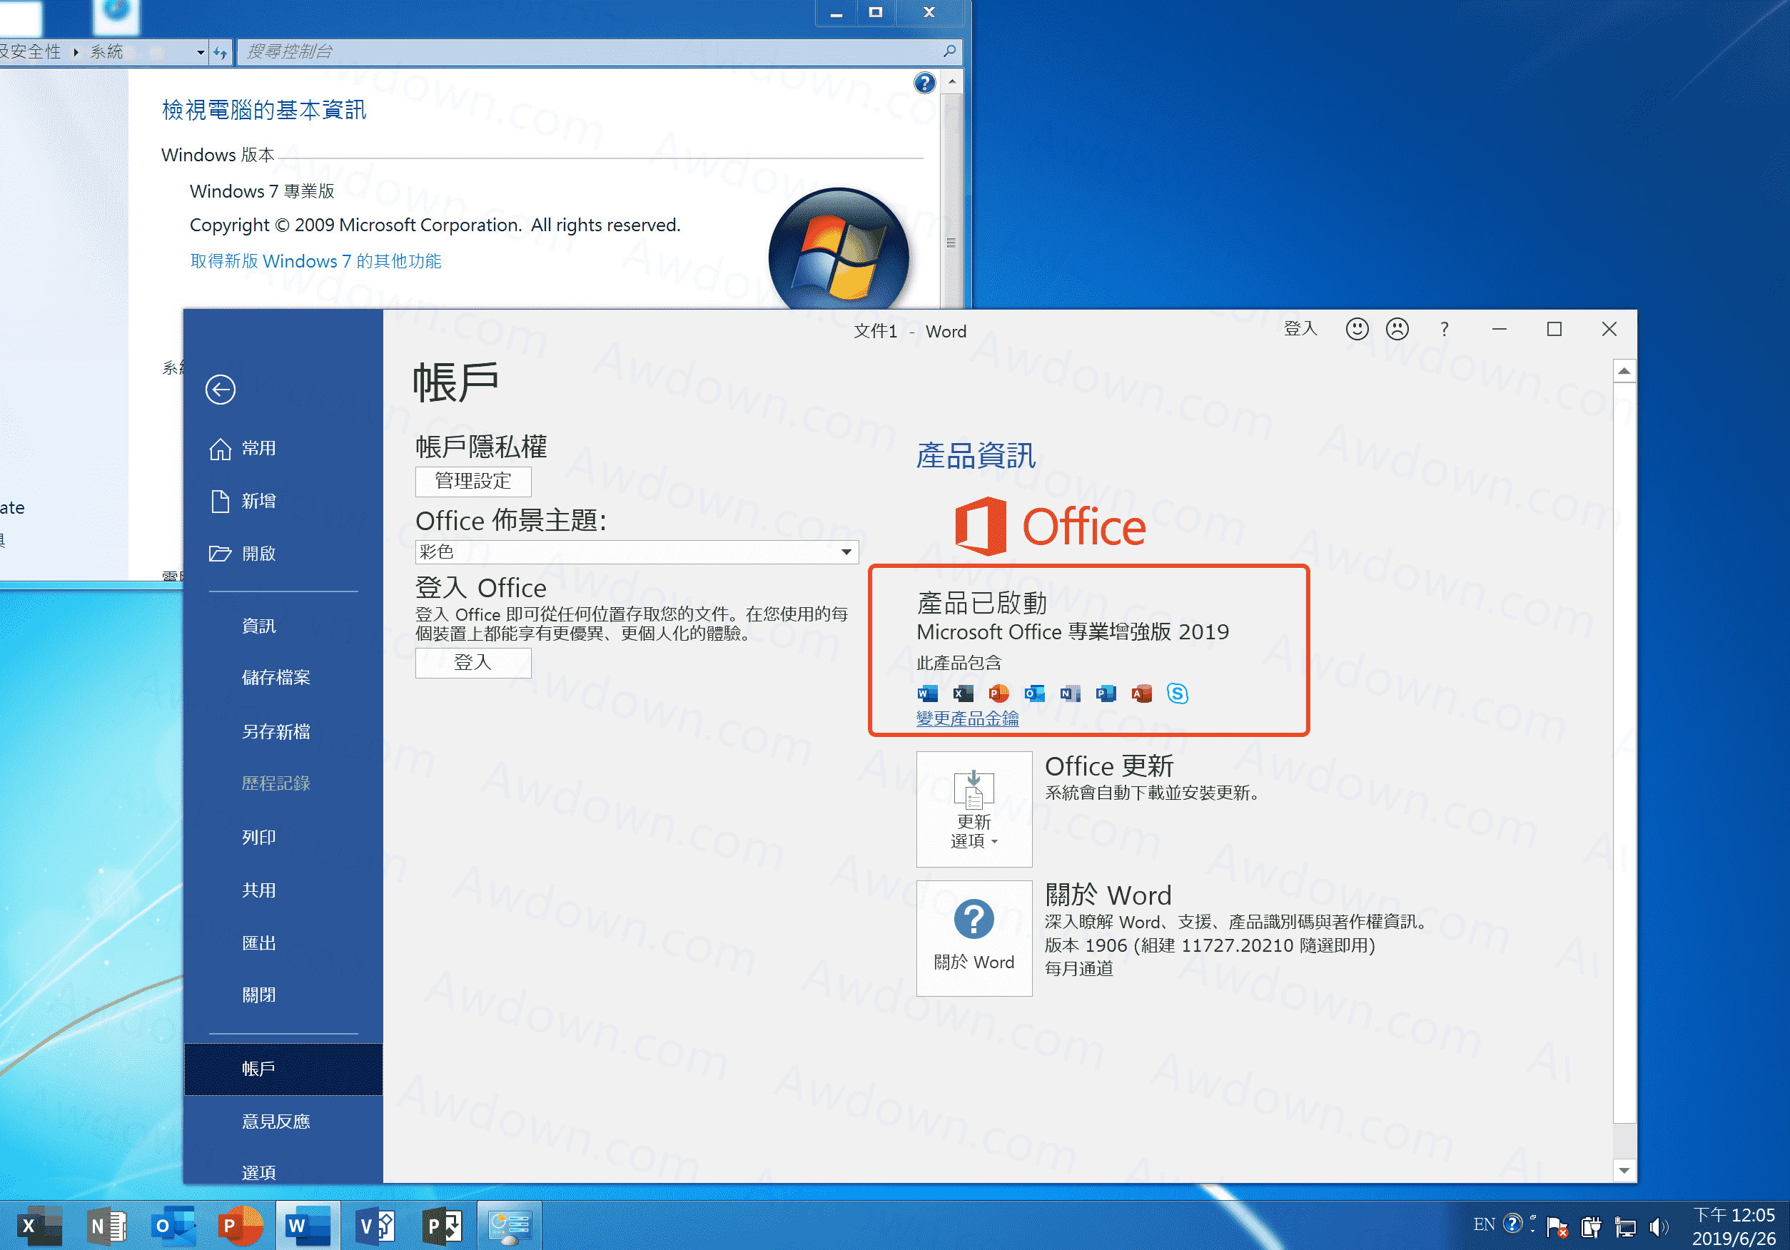This screenshot has height=1250, width=1790.
Task: Open Excel from the taskbar
Action: [x=39, y=1226]
